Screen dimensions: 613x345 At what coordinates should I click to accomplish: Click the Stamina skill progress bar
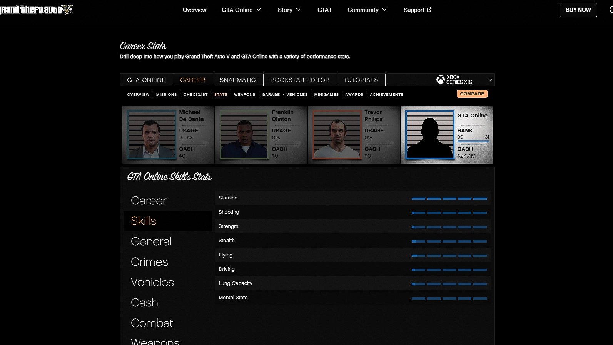(x=449, y=199)
